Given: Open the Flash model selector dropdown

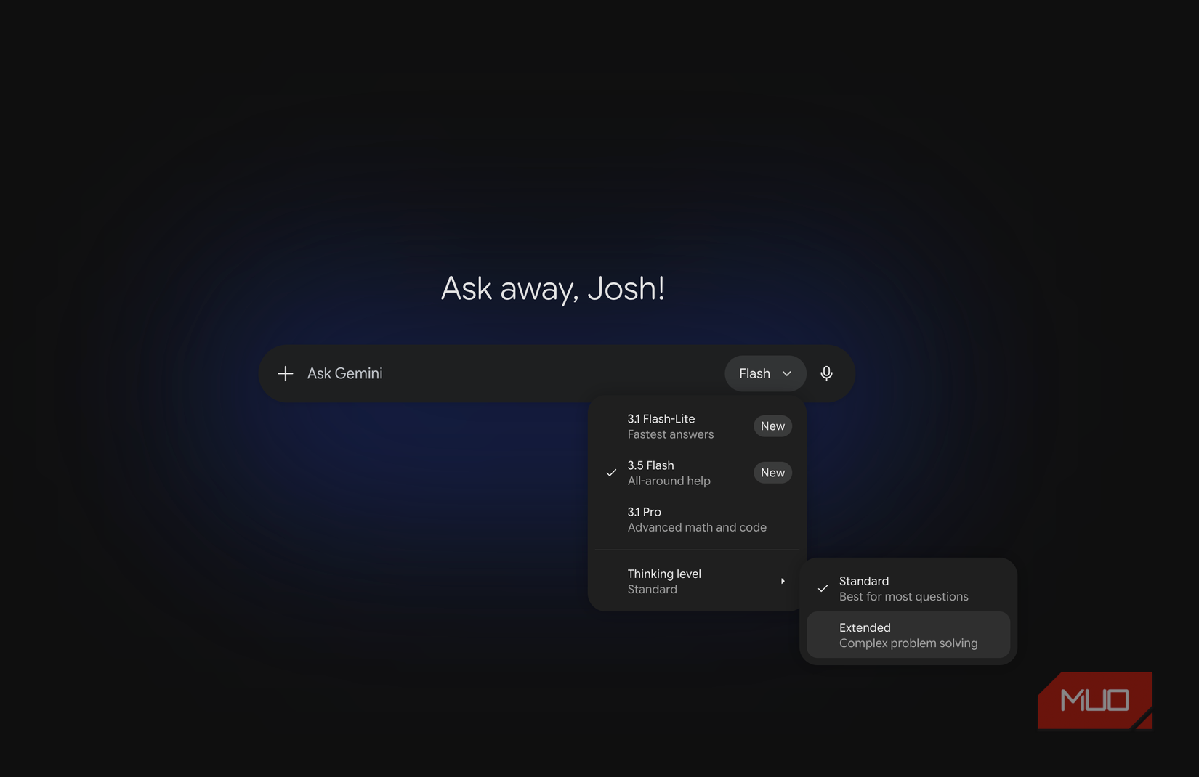Looking at the screenshot, I should (x=765, y=373).
